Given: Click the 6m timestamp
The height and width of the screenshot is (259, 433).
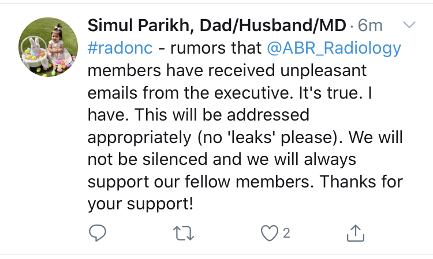Looking at the screenshot, I should pyautogui.click(x=370, y=26).
